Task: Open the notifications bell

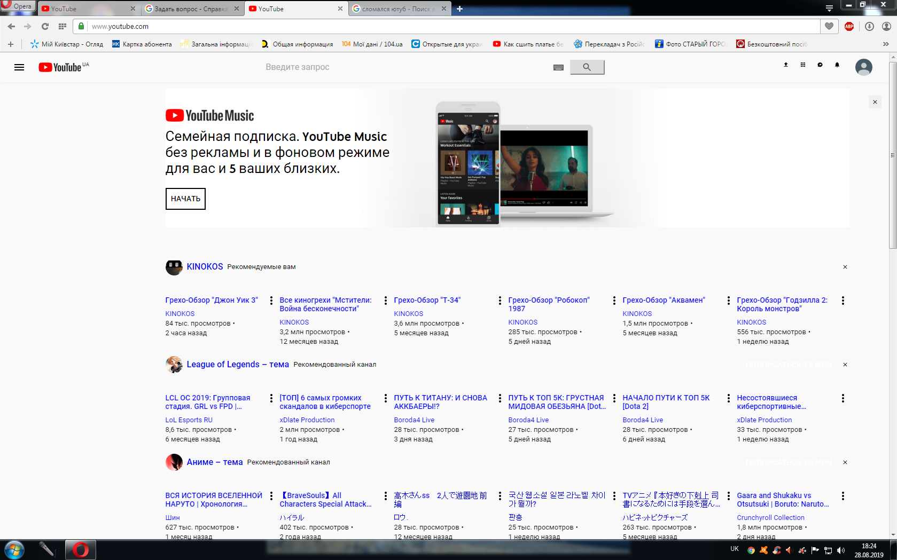Action: 837,65
